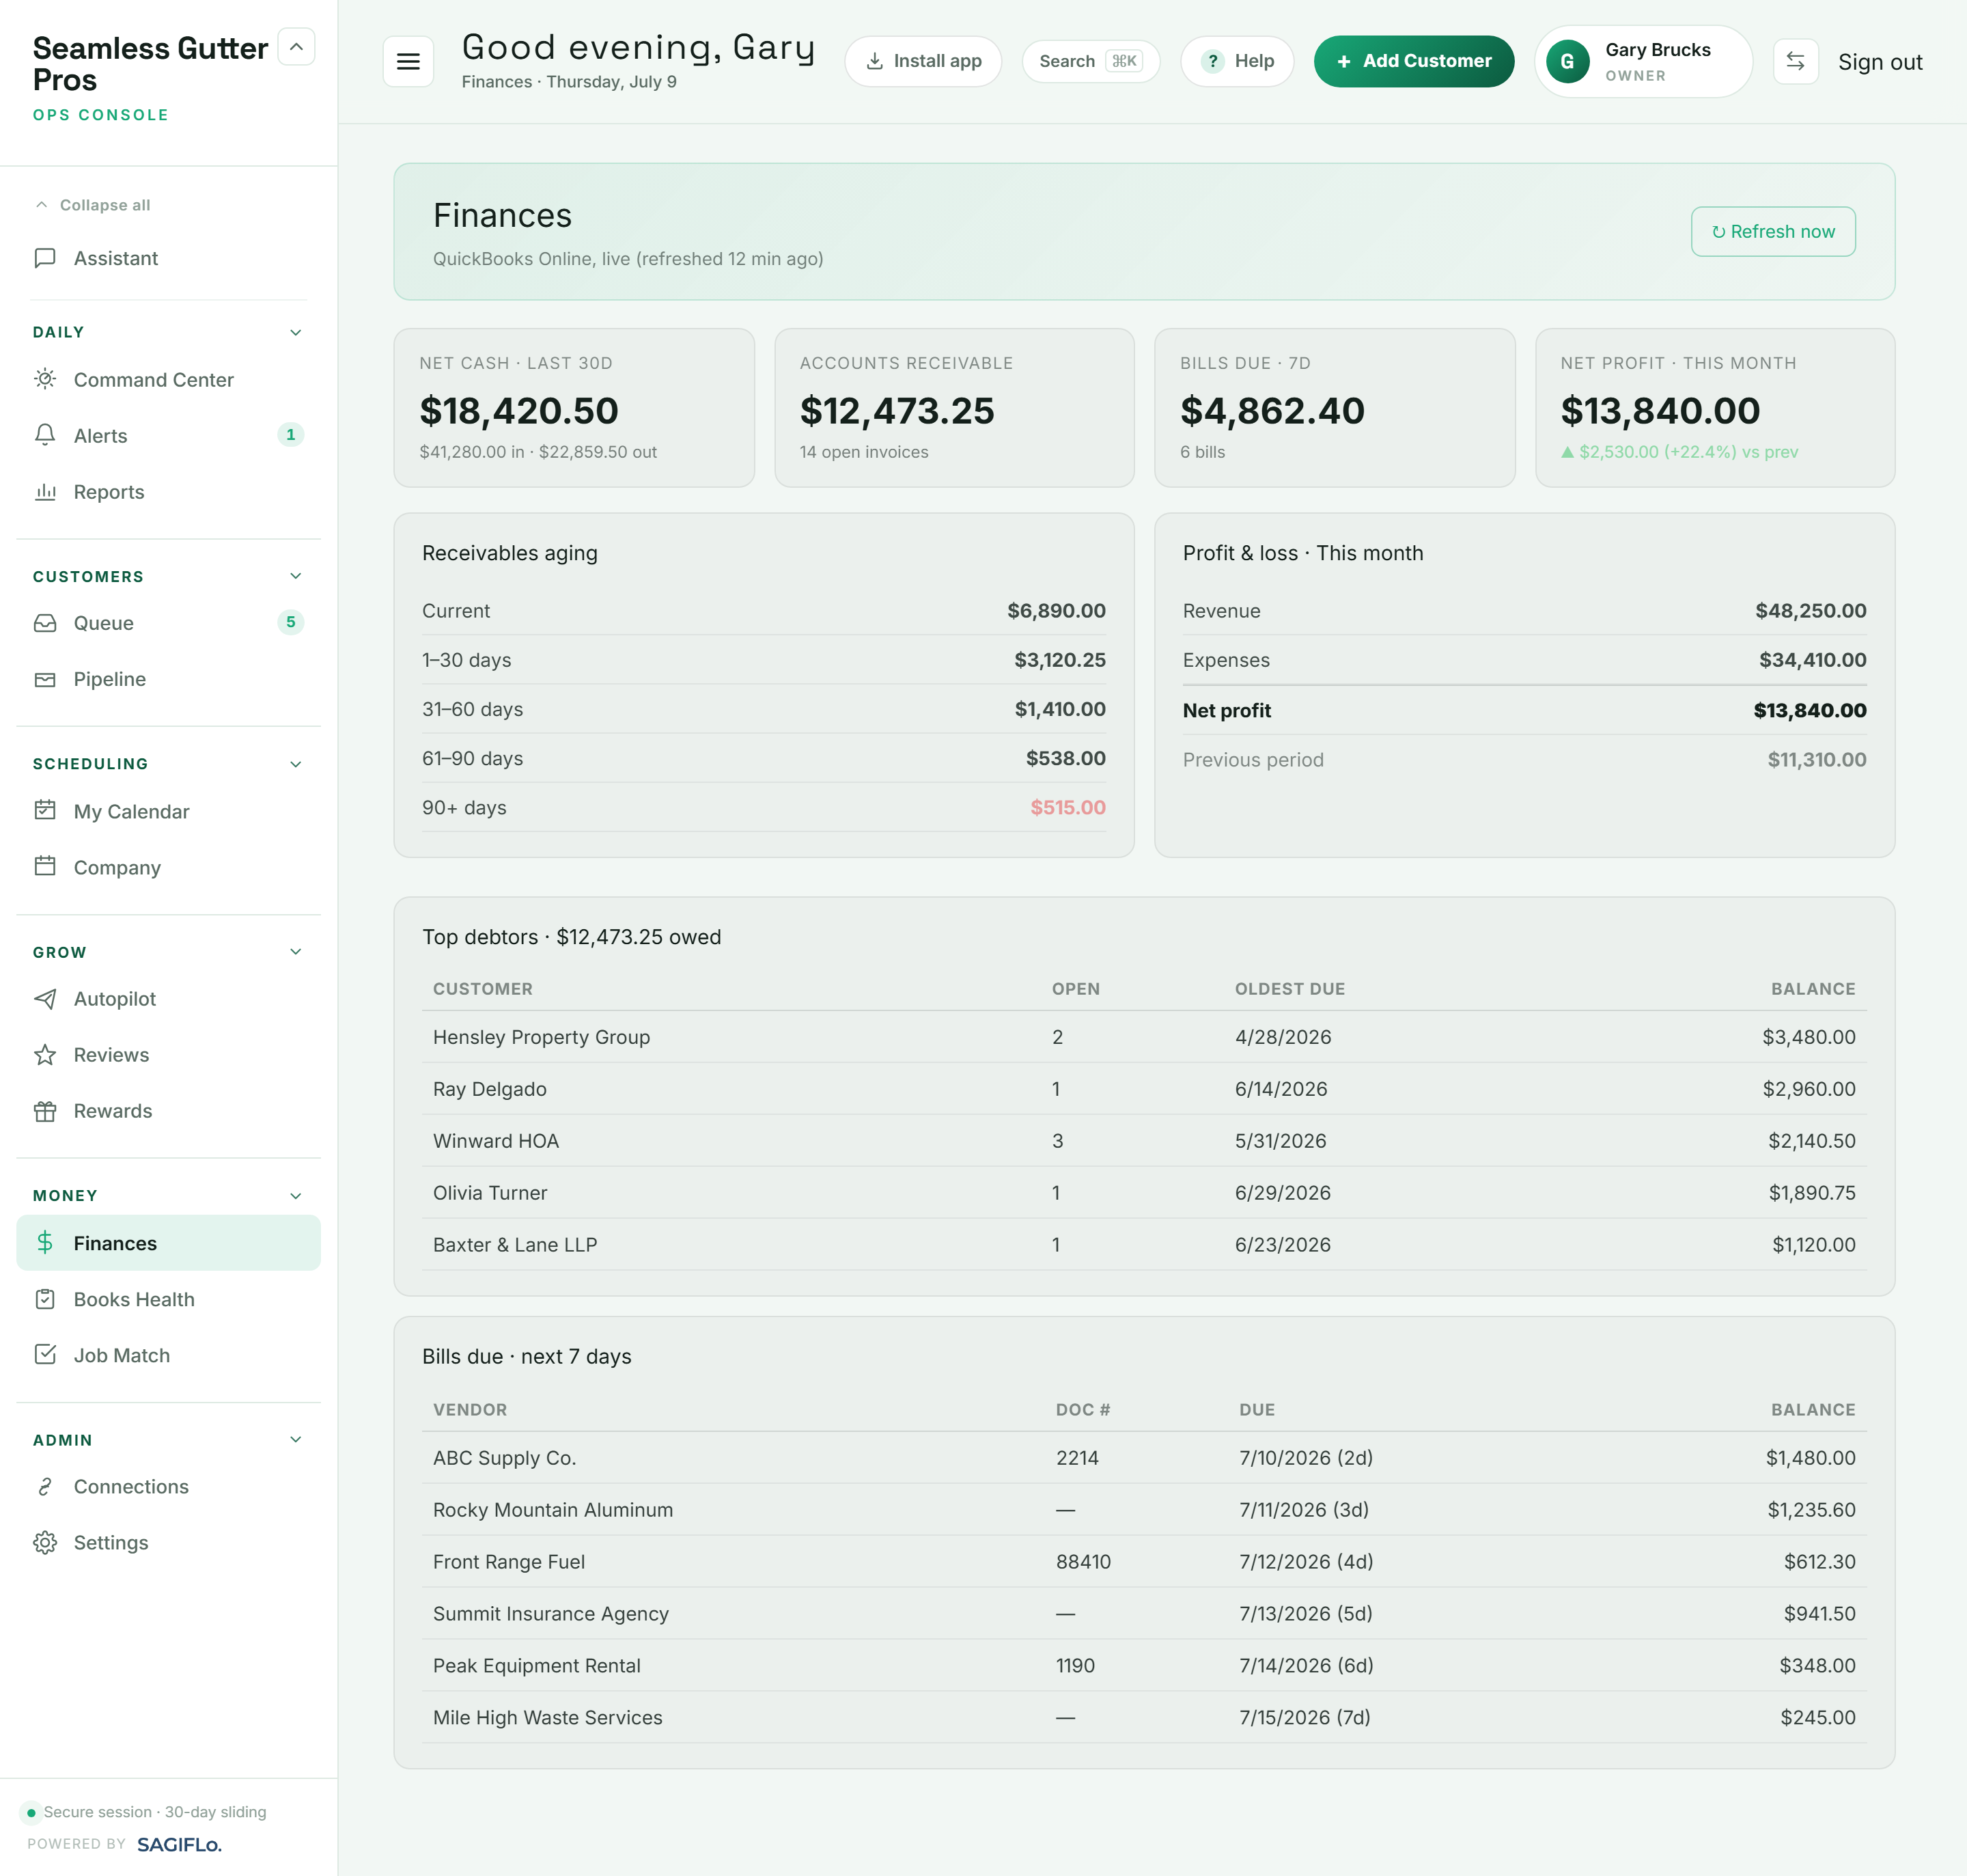This screenshot has height=1876, width=1967.
Task: Go to Command Center page
Action: [168, 379]
